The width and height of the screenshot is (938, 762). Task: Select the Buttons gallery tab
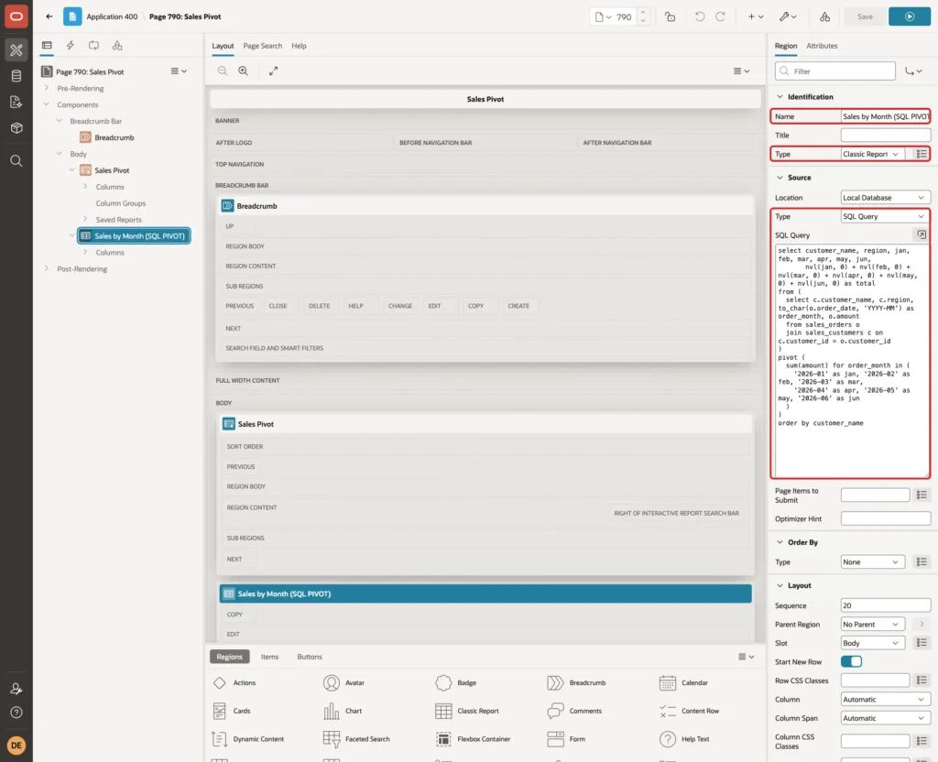coord(310,657)
